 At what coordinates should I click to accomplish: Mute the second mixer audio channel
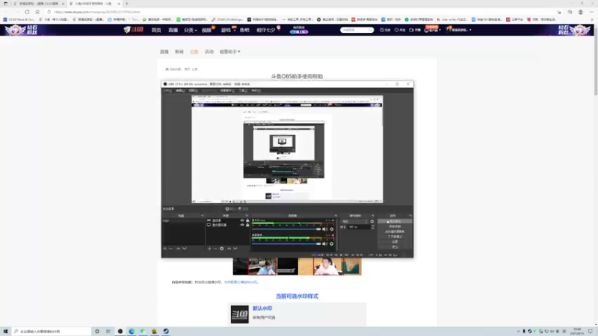(324, 244)
